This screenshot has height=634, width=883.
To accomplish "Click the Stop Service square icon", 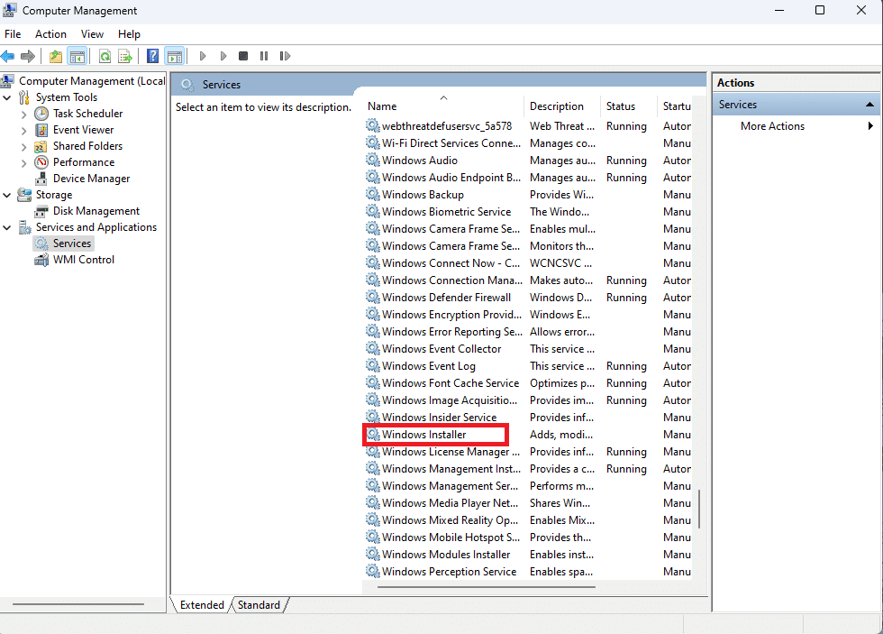I will point(243,56).
